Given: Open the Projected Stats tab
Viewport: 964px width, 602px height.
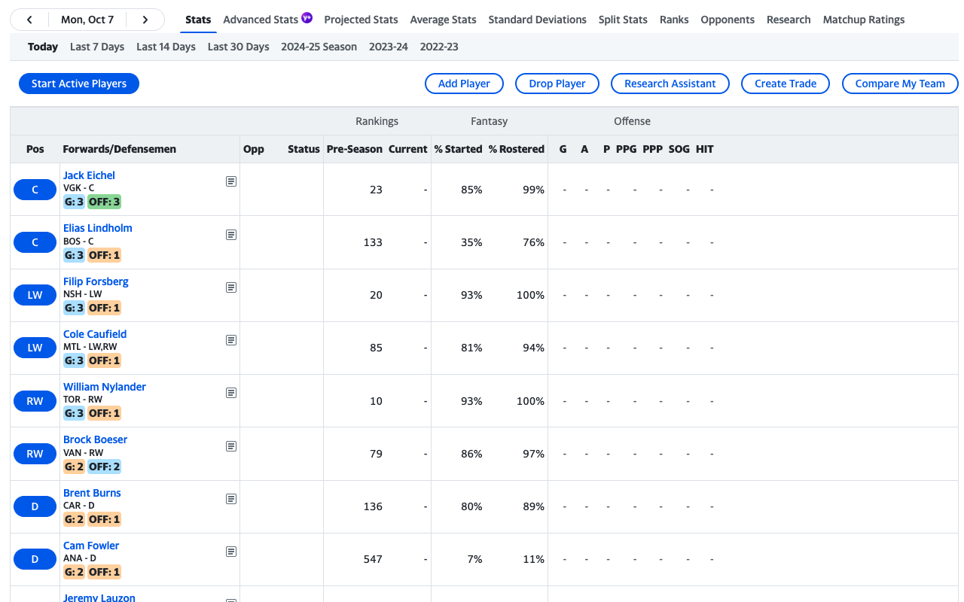Looking at the screenshot, I should point(361,20).
